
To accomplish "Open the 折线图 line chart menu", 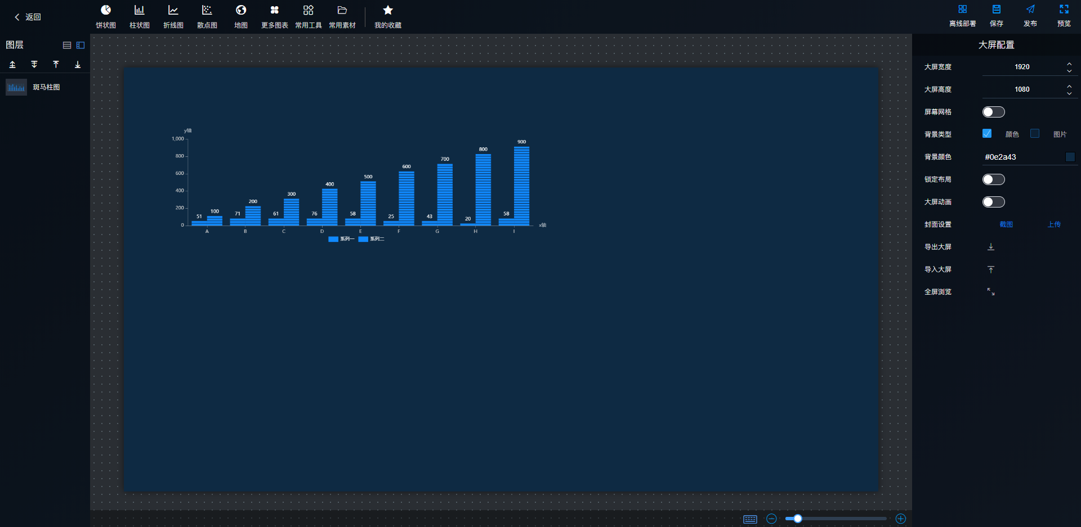I will [173, 17].
